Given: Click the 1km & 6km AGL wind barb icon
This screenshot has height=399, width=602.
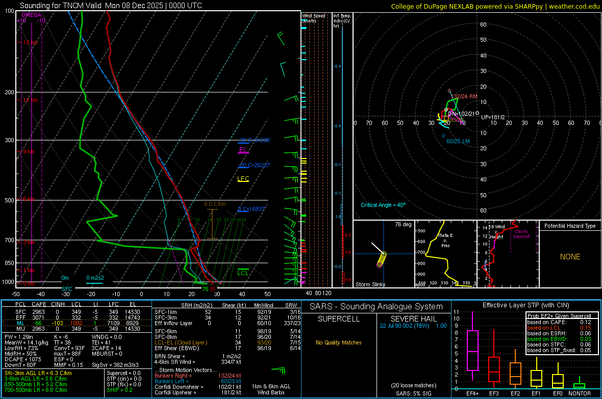Looking at the screenshot, I should (x=279, y=370).
